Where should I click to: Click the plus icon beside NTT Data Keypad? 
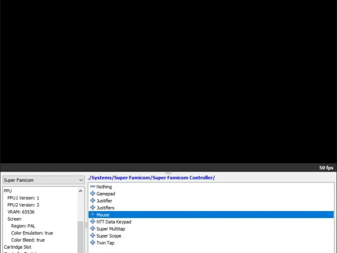point(93,222)
